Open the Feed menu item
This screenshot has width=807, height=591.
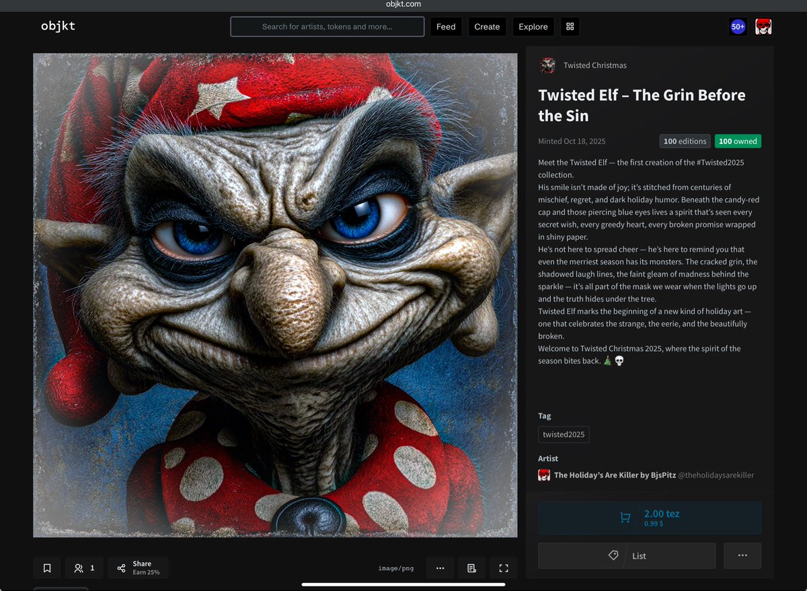coord(446,27)
